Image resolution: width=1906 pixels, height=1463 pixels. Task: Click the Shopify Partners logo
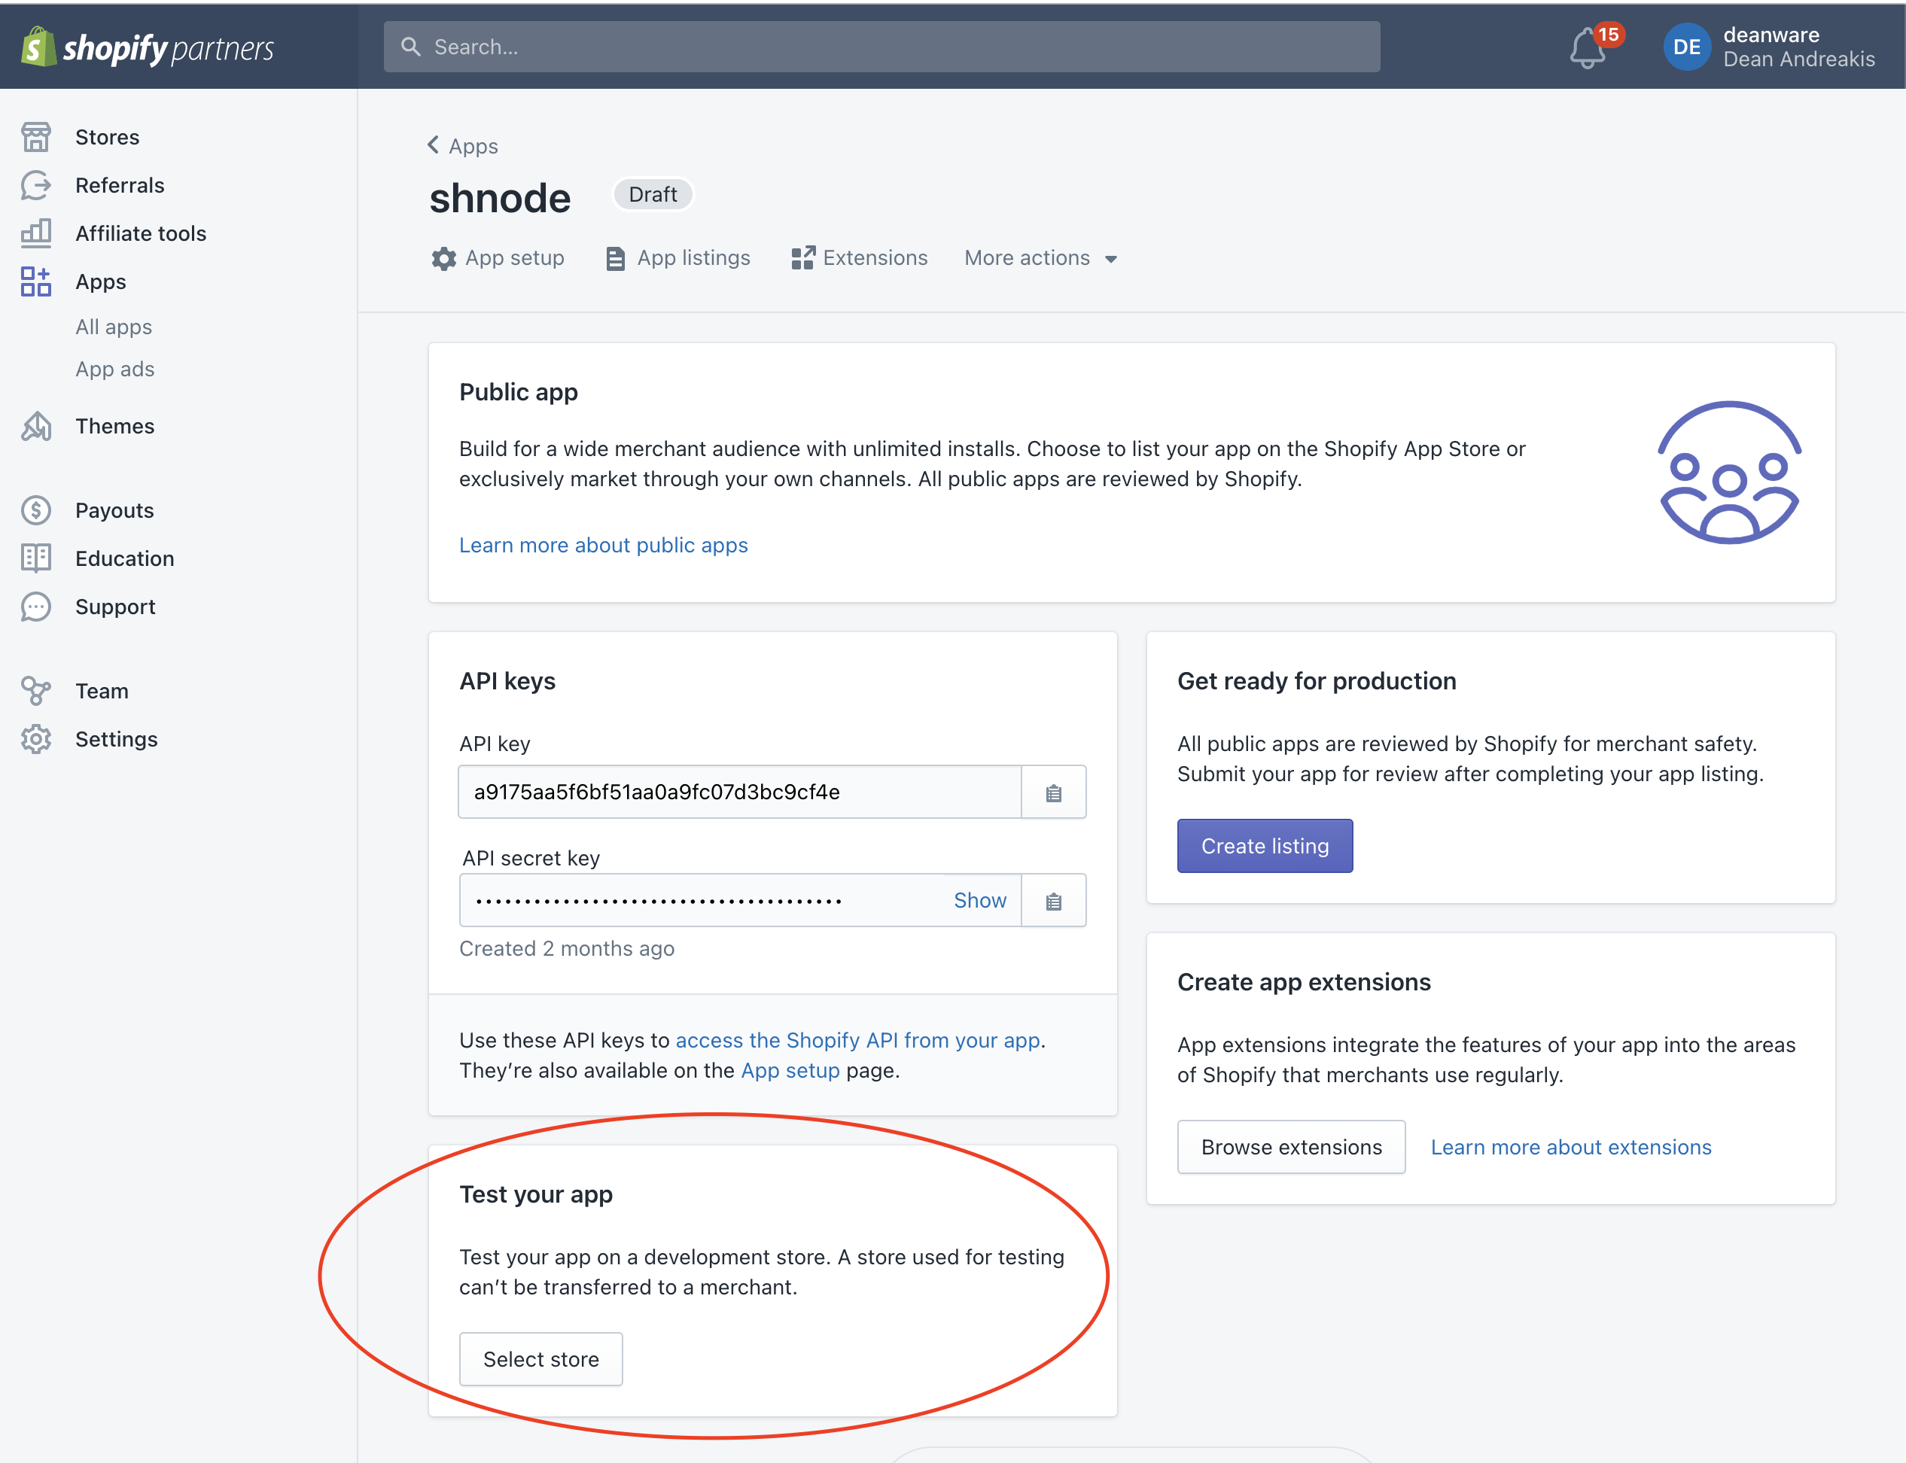click(x=148, y=47)
